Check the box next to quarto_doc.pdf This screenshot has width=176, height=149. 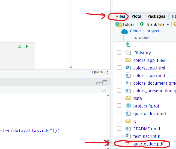(119, 144)
